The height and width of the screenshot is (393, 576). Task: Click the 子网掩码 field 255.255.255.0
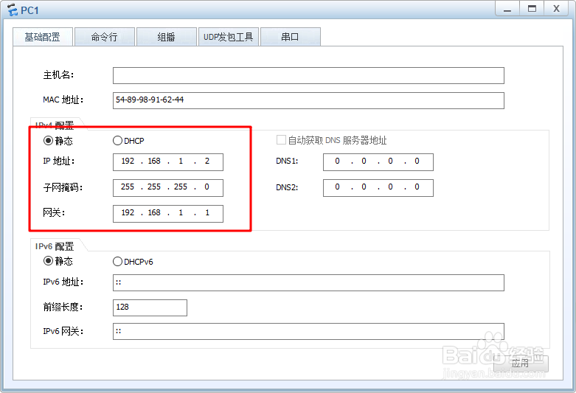coord(168,188)
